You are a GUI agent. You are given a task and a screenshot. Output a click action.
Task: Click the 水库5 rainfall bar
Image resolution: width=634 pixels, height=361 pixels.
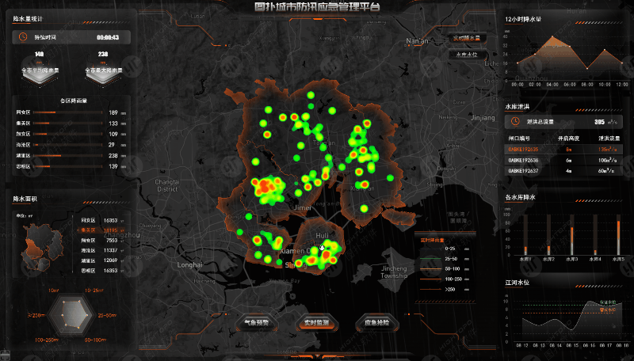[x=618, y=237]
